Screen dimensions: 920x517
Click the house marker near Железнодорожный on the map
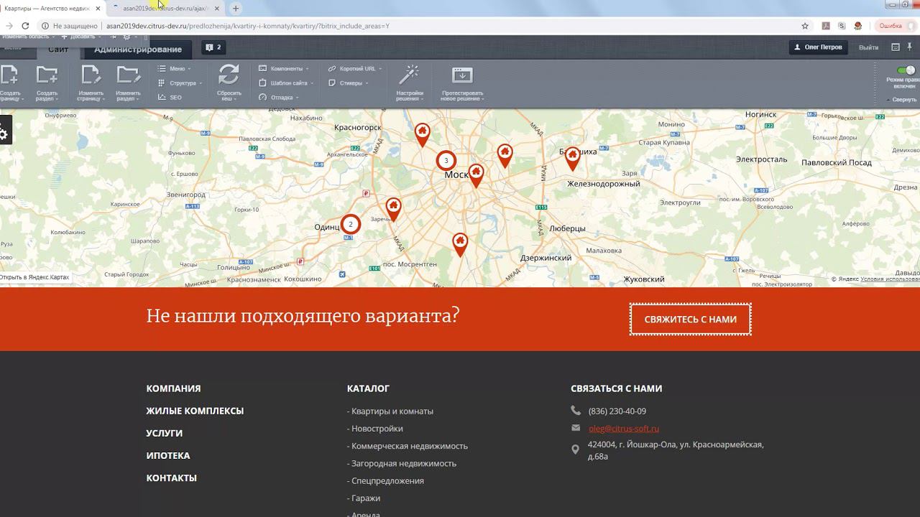[572, 157]
